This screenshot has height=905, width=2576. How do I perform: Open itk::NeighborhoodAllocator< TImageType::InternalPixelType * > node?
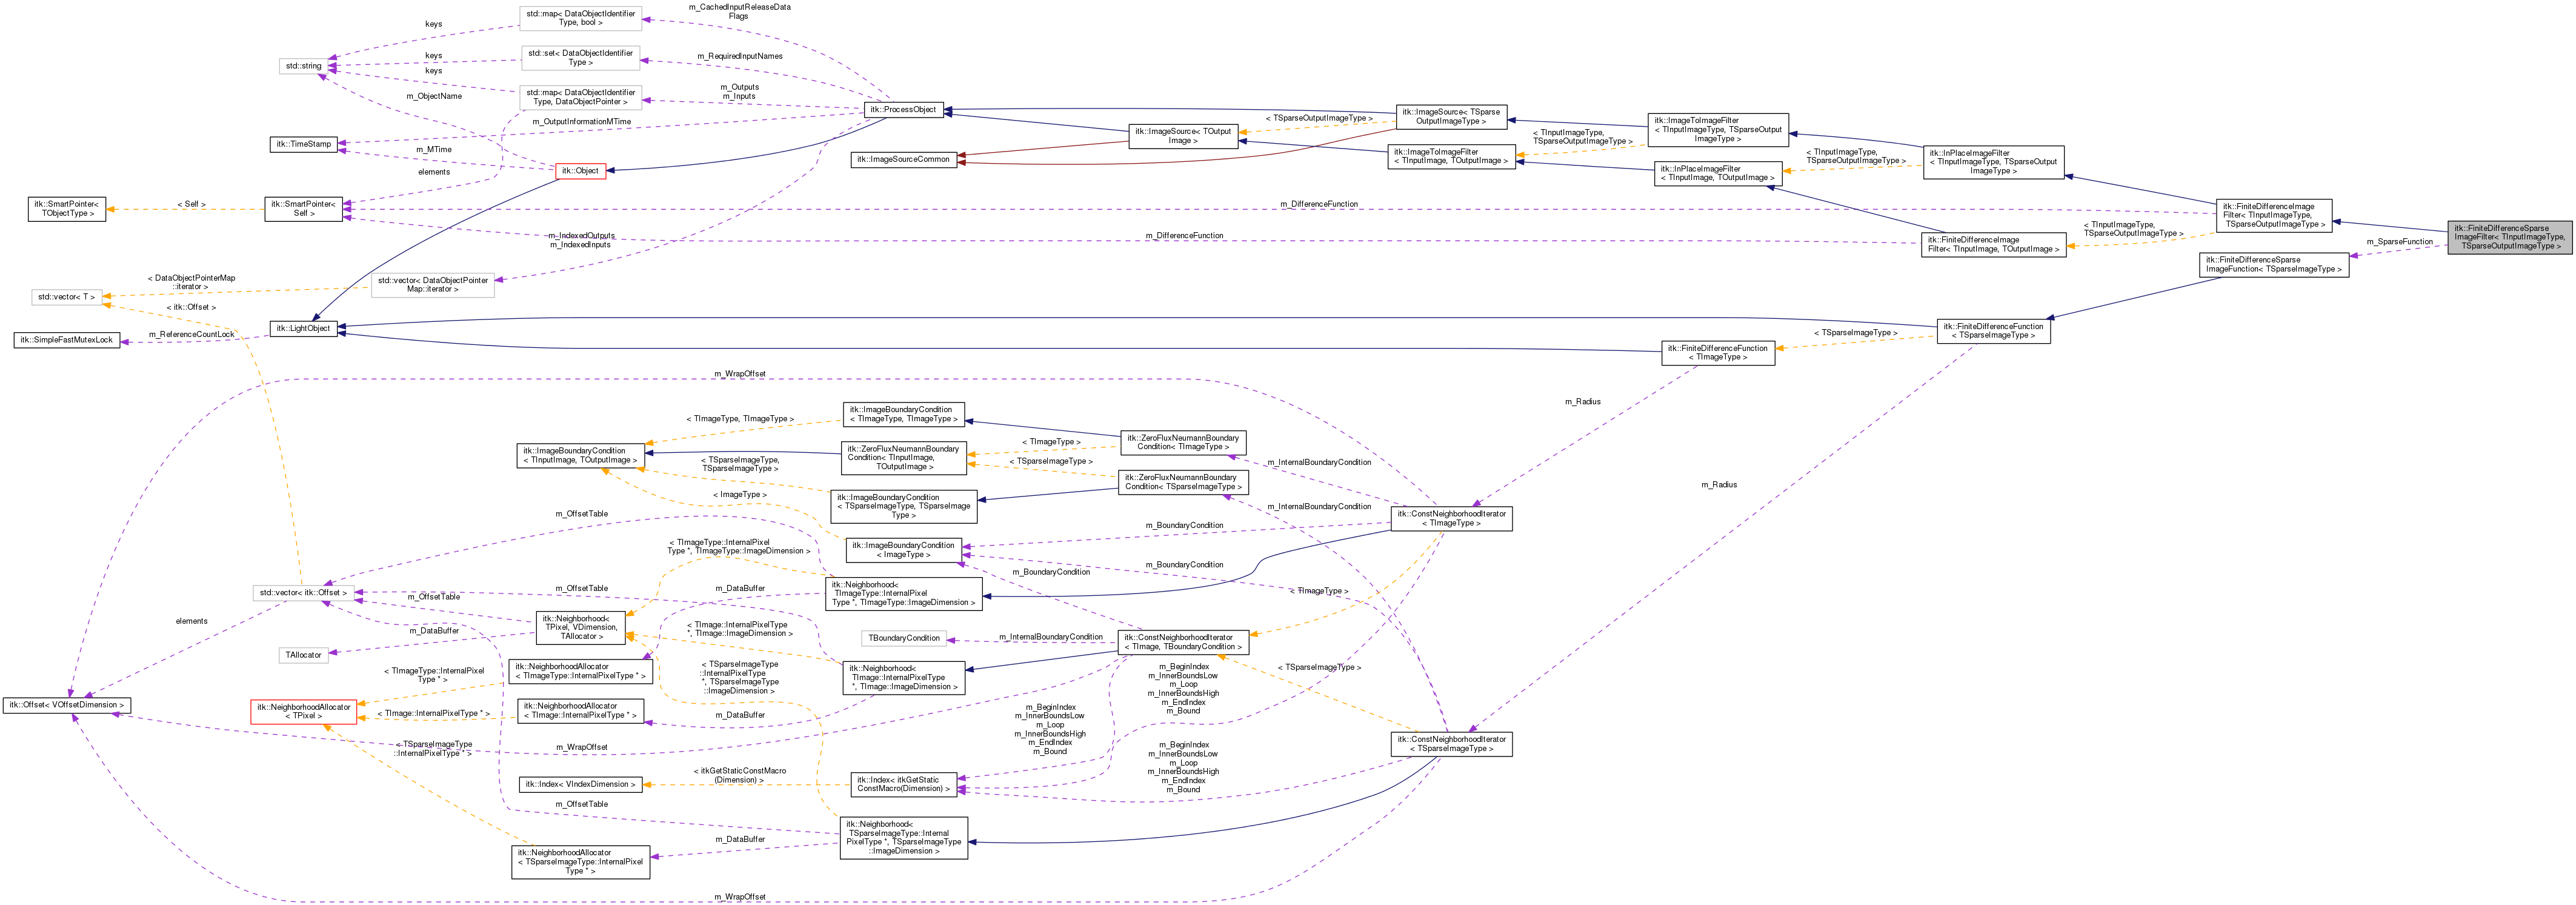click(580, 671)
